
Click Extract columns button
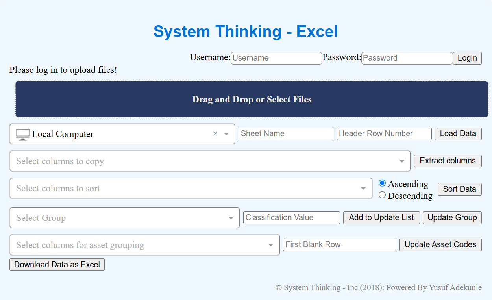pos(448,161)
